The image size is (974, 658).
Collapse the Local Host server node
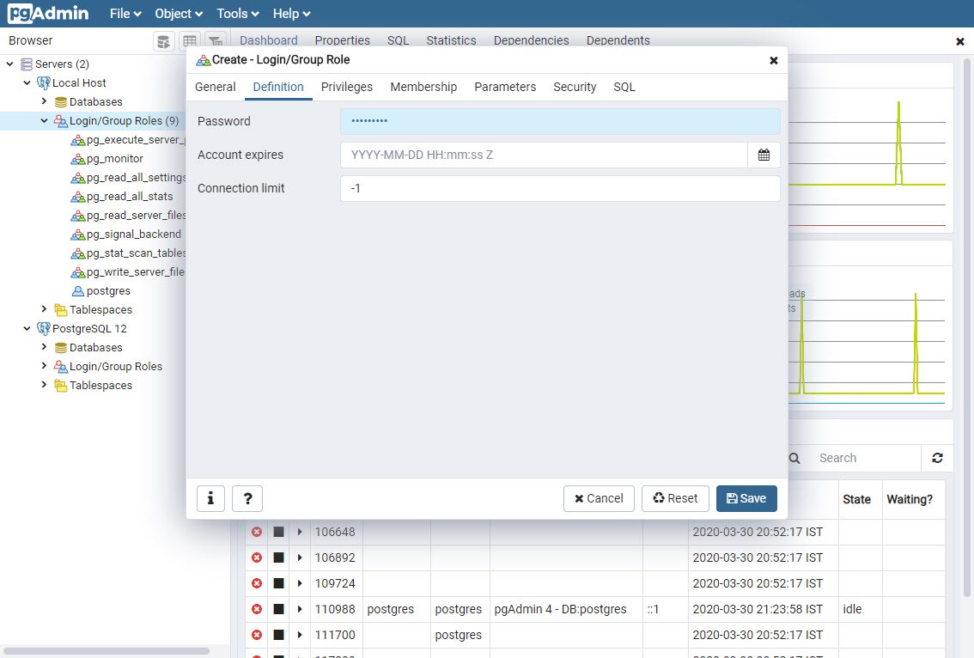(x=27, y=82)
